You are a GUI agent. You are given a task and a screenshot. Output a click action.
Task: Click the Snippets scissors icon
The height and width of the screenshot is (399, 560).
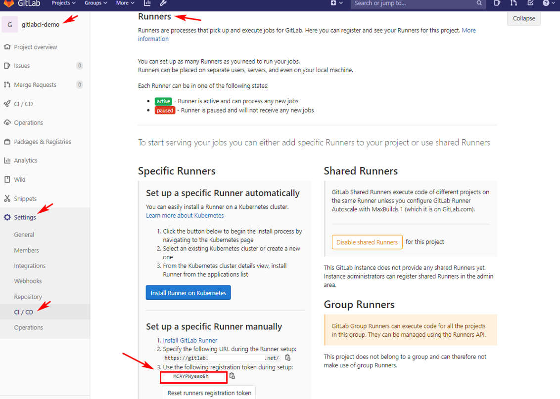pyautogui.click(x=7, y=199)
